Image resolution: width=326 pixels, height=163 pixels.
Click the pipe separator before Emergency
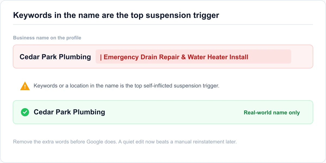(101, 57)
